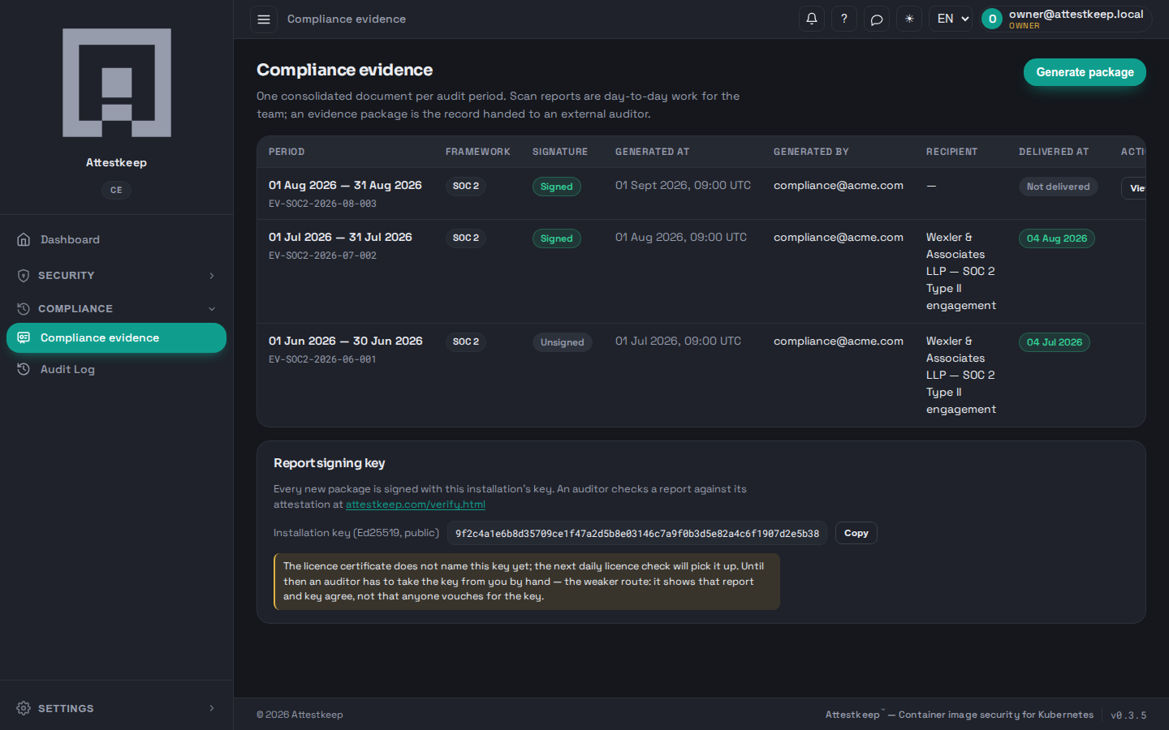Click the COMPLIANCE history icon
Viewport: 1169px width, 730px height.
click(x=24, y=309)
